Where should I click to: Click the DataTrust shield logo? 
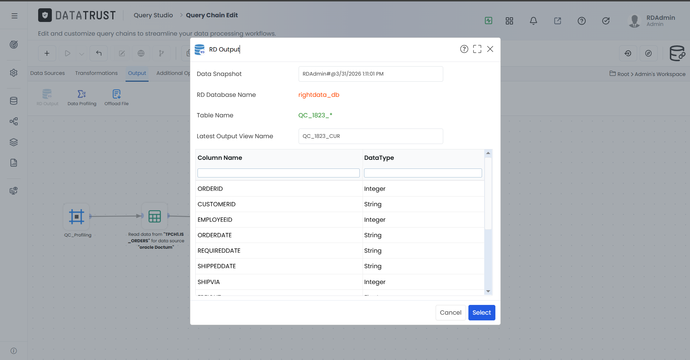tap(45, 15)
